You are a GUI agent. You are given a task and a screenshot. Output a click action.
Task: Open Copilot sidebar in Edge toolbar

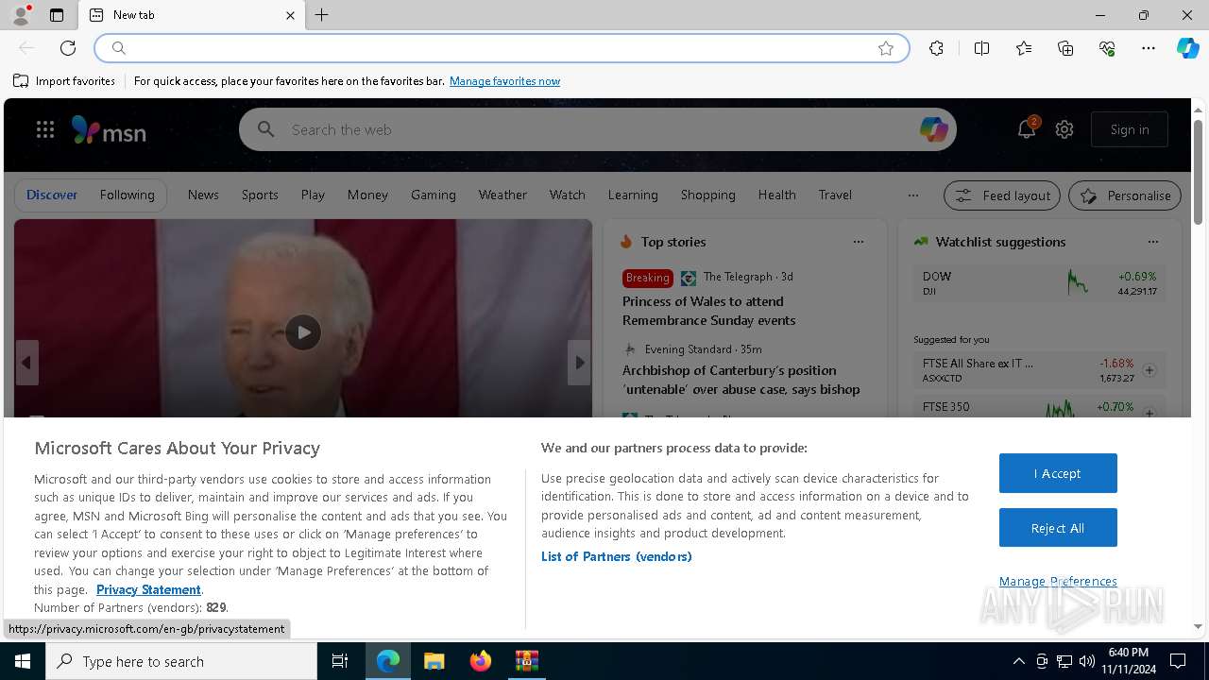[1187, 48]
